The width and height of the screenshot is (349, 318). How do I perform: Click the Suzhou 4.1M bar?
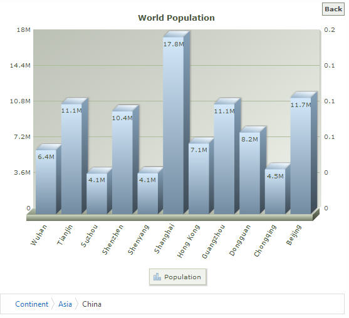pyautogui.click(x=97, y=193)
